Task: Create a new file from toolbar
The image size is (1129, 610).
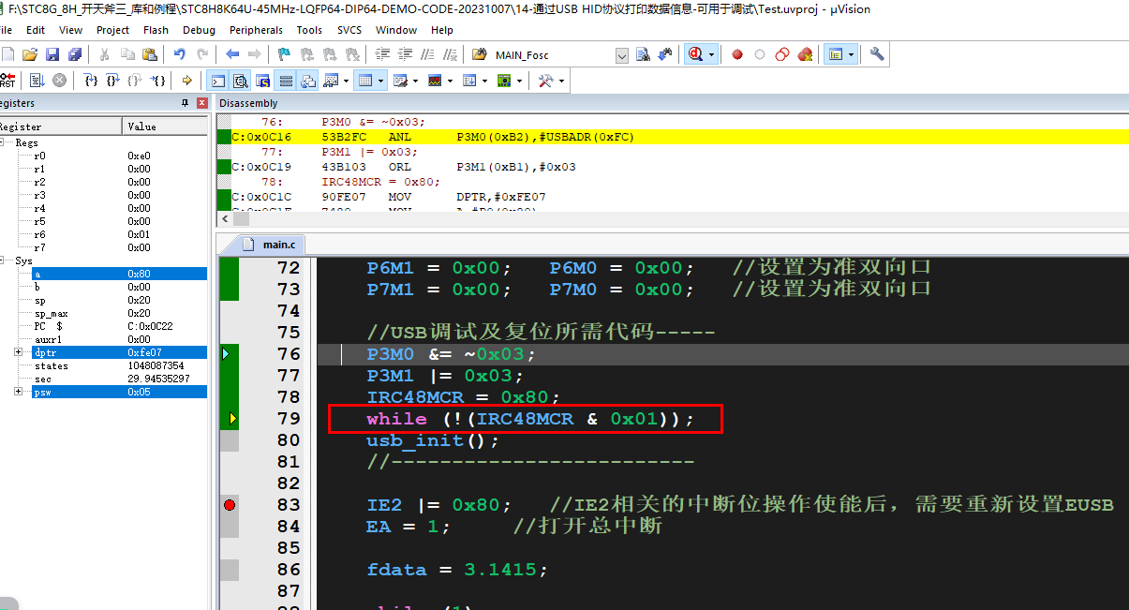Action: coord(7,54)
